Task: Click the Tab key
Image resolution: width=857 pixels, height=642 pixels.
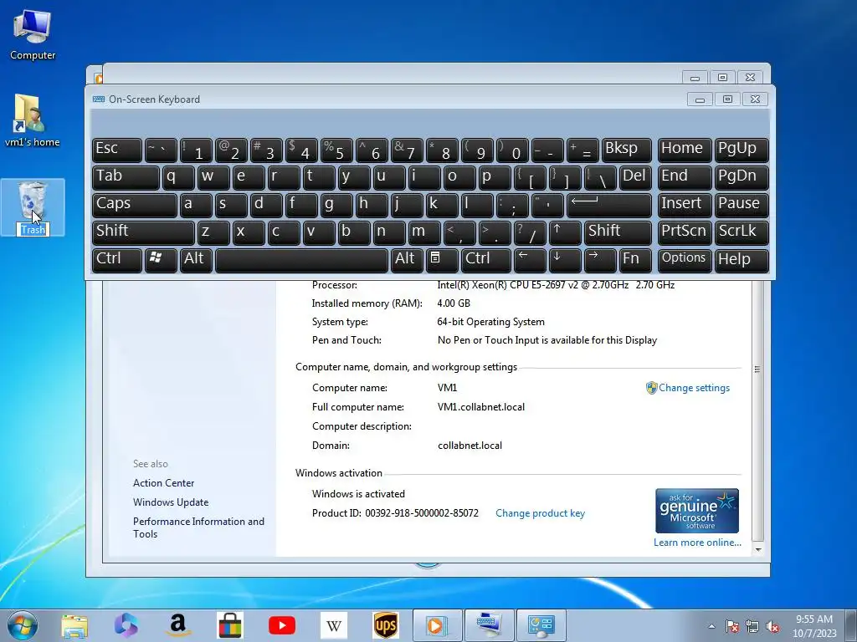Action: click(x=126, y=178)
